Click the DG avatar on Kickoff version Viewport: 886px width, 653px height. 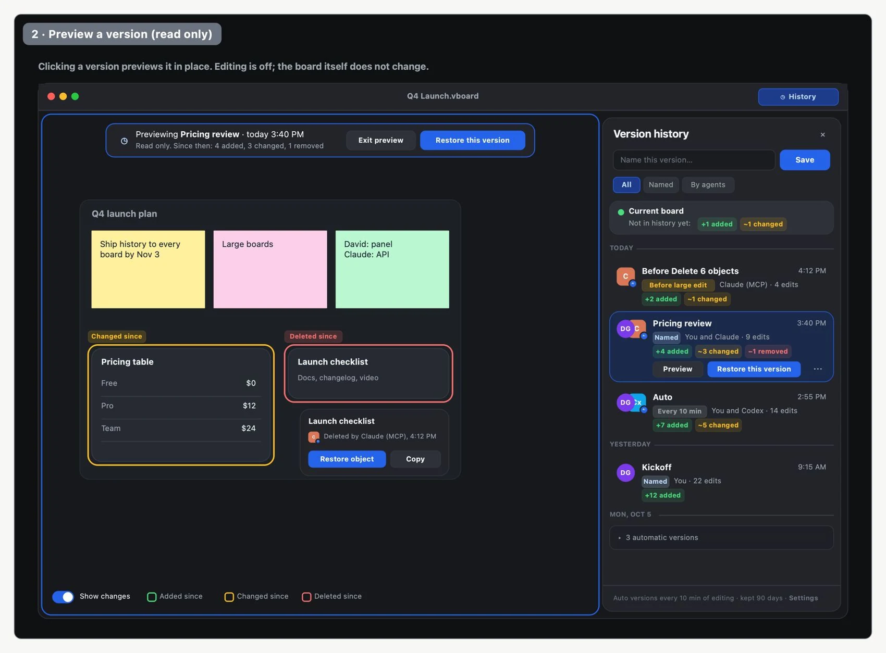tap(625, 473)
